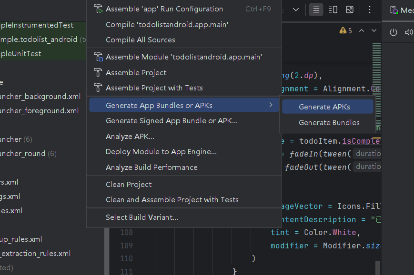Jump to previous highlighted error with up chevron

[x=362, y=30]
